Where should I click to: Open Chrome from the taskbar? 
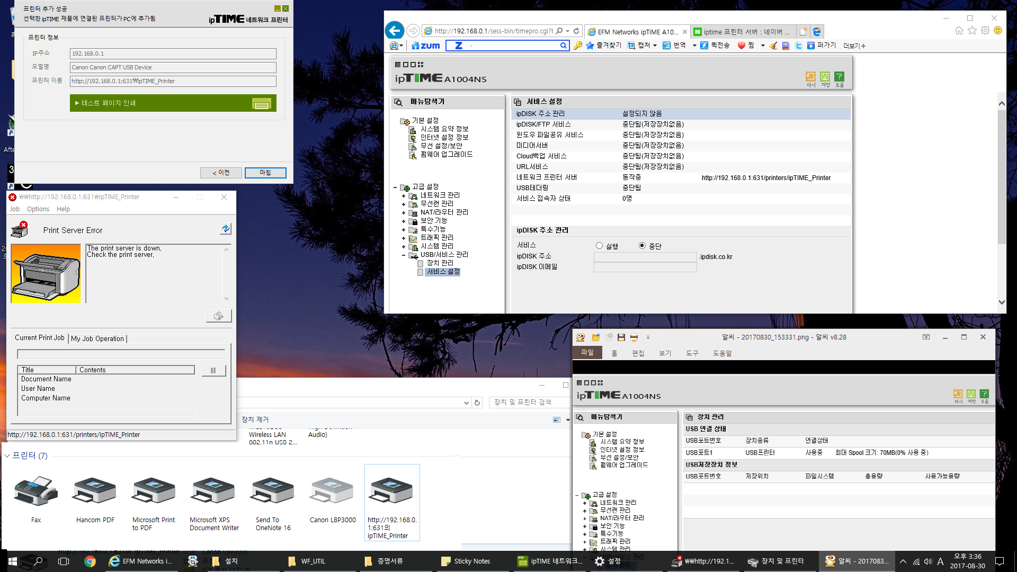[90, 561]
